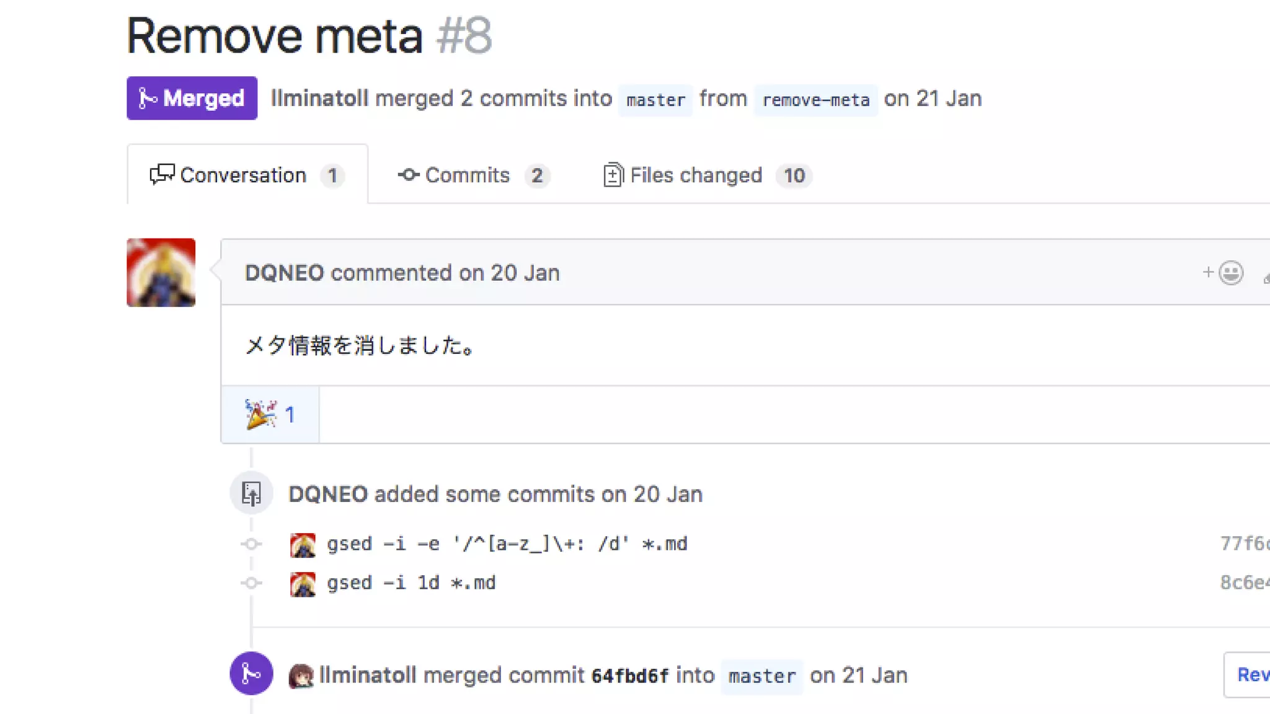The width and height of the screenshot is (1270, 714).
Task: Click DQNEO's large avatar thumbnail
Action: point(161,273)
